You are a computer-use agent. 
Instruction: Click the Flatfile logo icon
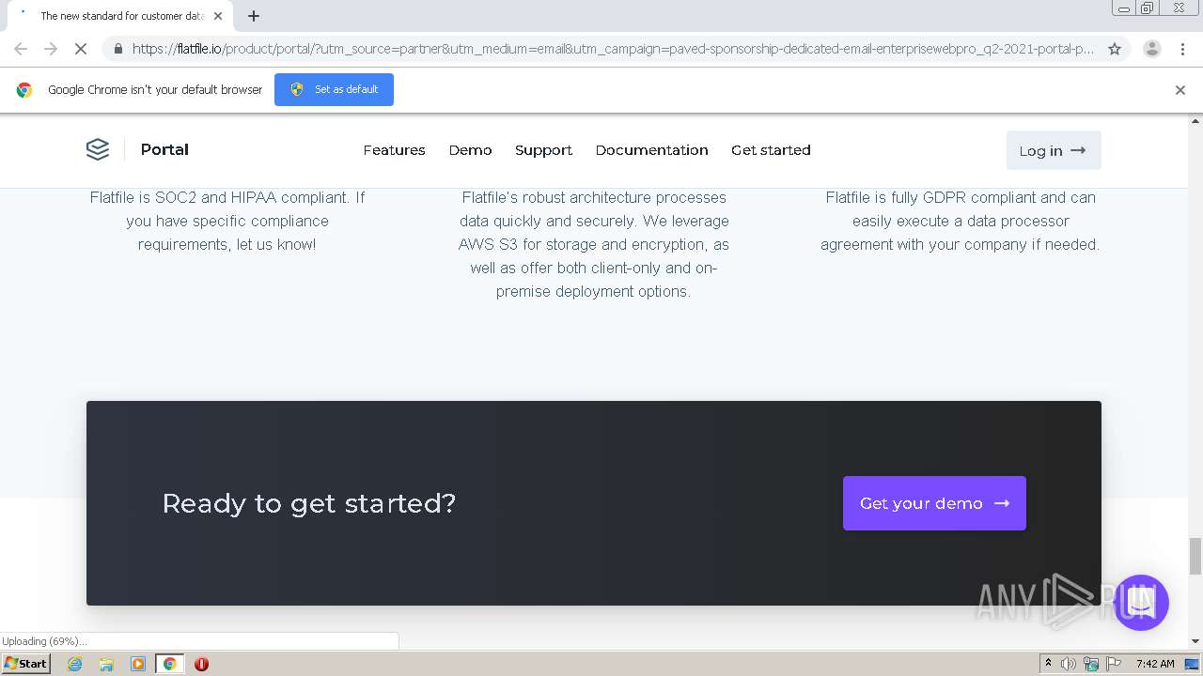[x=98, y=149]
